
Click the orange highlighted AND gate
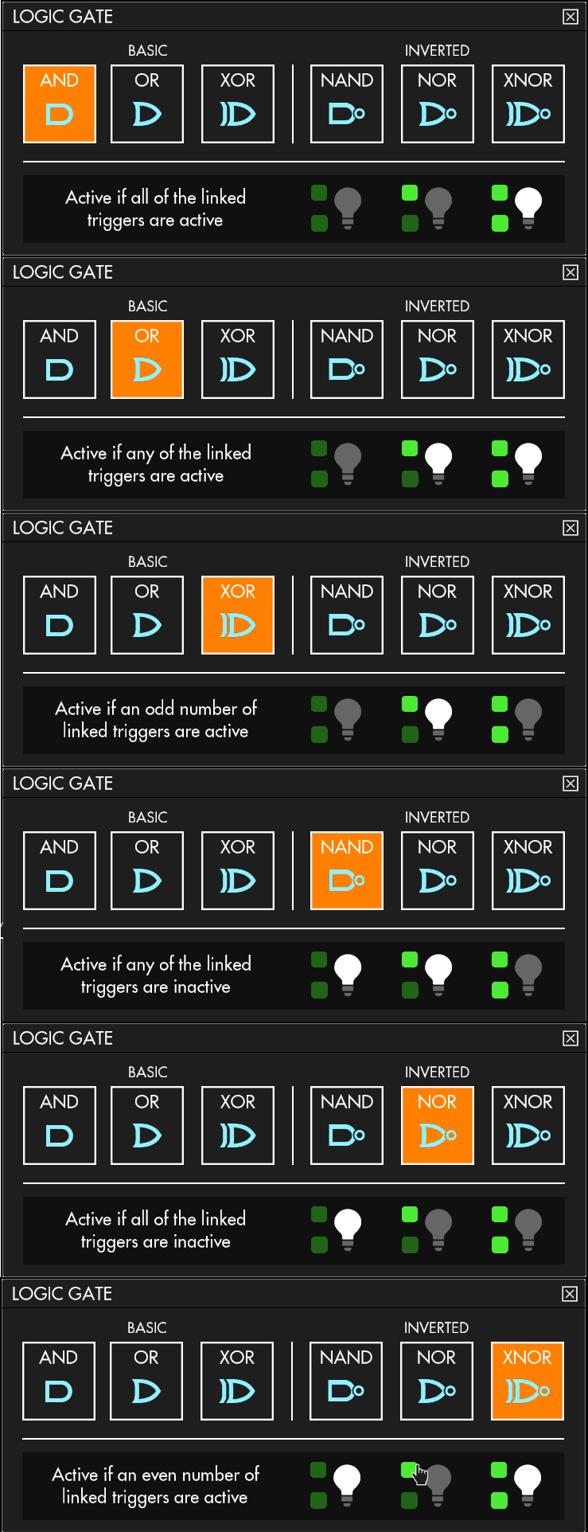60,104
